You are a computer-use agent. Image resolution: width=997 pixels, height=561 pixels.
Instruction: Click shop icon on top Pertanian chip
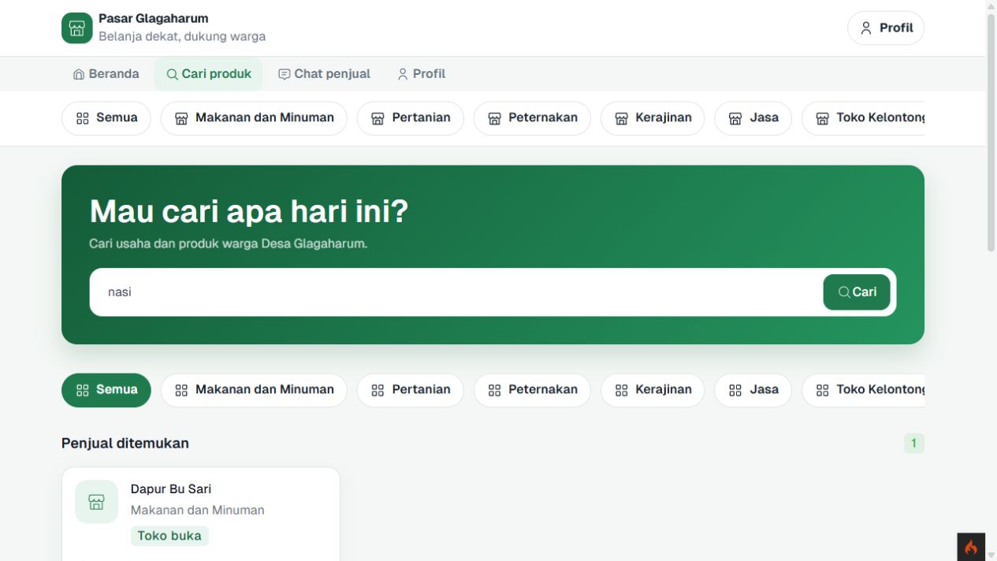[x=378, y=118]
